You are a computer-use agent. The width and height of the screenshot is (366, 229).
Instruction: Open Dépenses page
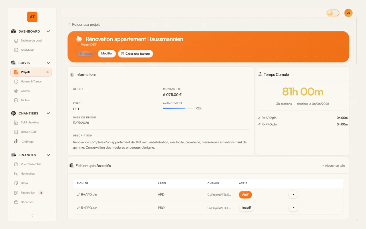click(27, 202)
